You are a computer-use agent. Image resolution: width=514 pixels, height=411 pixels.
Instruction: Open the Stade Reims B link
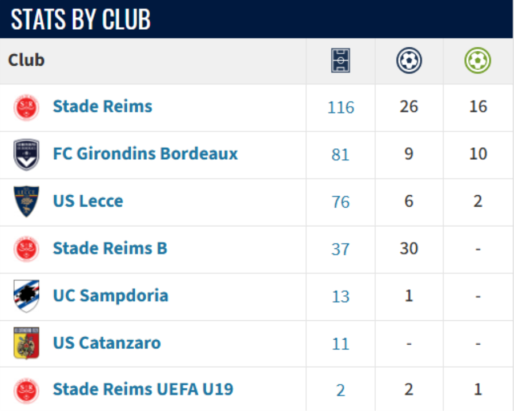coord(110,248)
